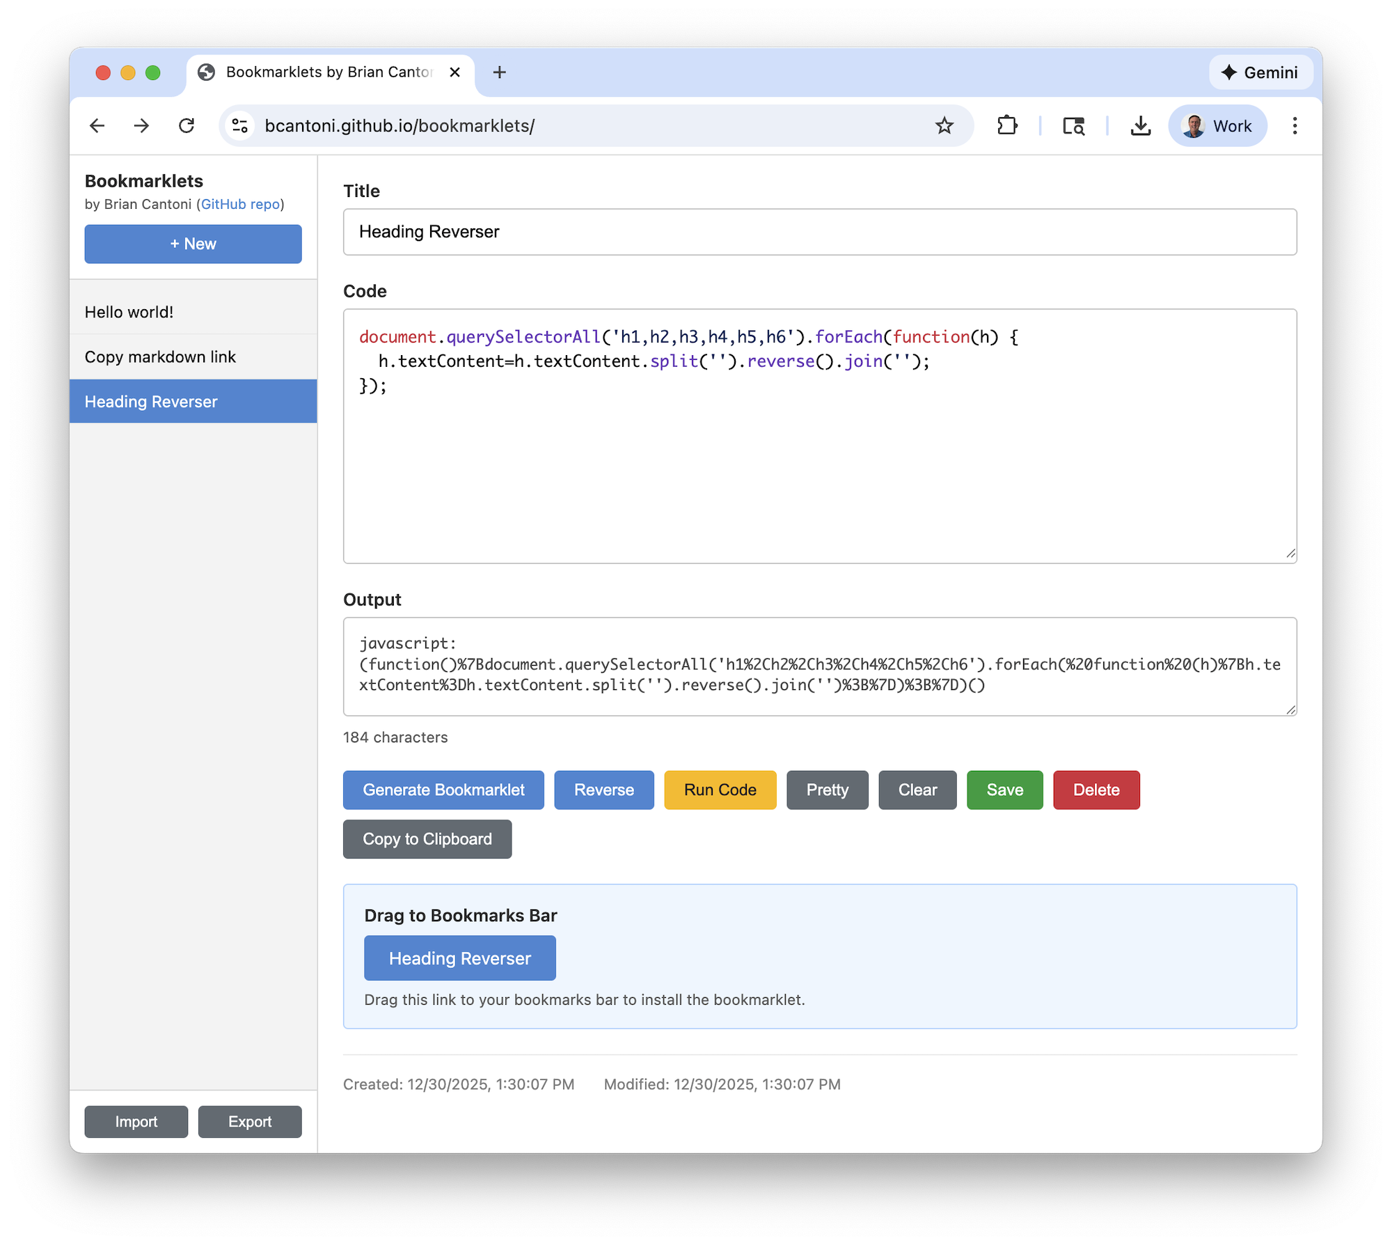Screen dimensions: 1392x1245
Task: Click the Generate Bookmarklet button
Action: tap(443, 790)
